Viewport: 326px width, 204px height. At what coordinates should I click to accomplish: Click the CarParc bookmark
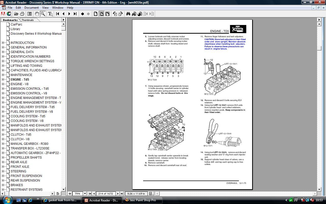[16, 24]
